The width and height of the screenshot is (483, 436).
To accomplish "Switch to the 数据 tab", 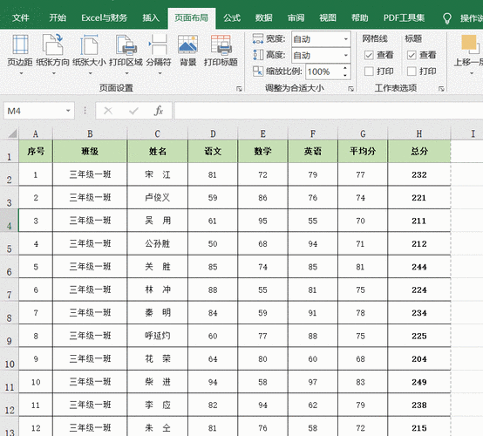I will (263, 17).
